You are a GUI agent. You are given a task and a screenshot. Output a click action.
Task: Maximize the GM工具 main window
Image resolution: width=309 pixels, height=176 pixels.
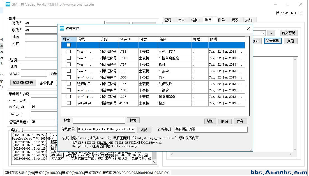click(x=288, y=4)
